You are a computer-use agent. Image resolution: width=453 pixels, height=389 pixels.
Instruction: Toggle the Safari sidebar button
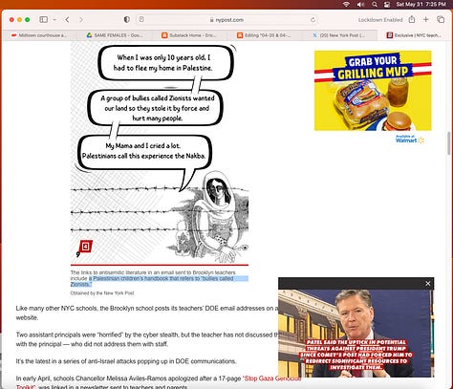click(44, 20)
